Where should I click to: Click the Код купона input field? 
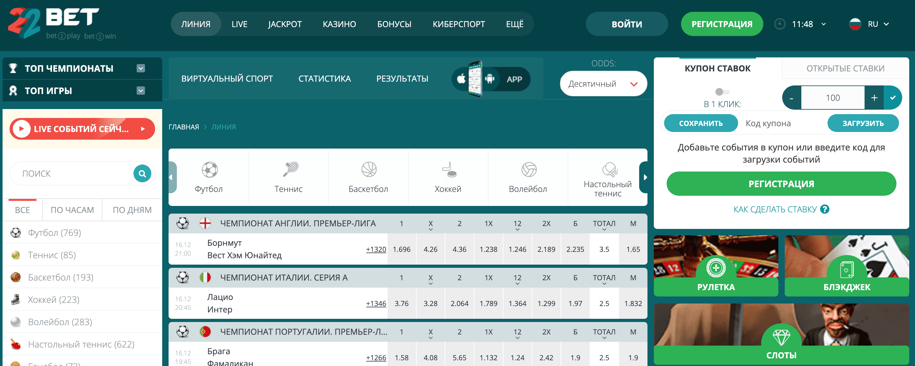tap(783, 123)
